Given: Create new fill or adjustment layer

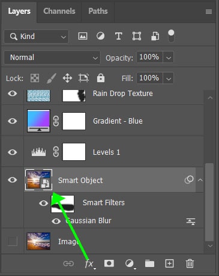Looking at the screenshot, I should coord(130,264).
